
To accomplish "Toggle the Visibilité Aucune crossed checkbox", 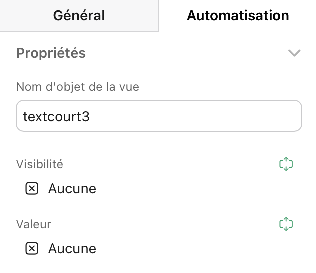I will point(32,189).
